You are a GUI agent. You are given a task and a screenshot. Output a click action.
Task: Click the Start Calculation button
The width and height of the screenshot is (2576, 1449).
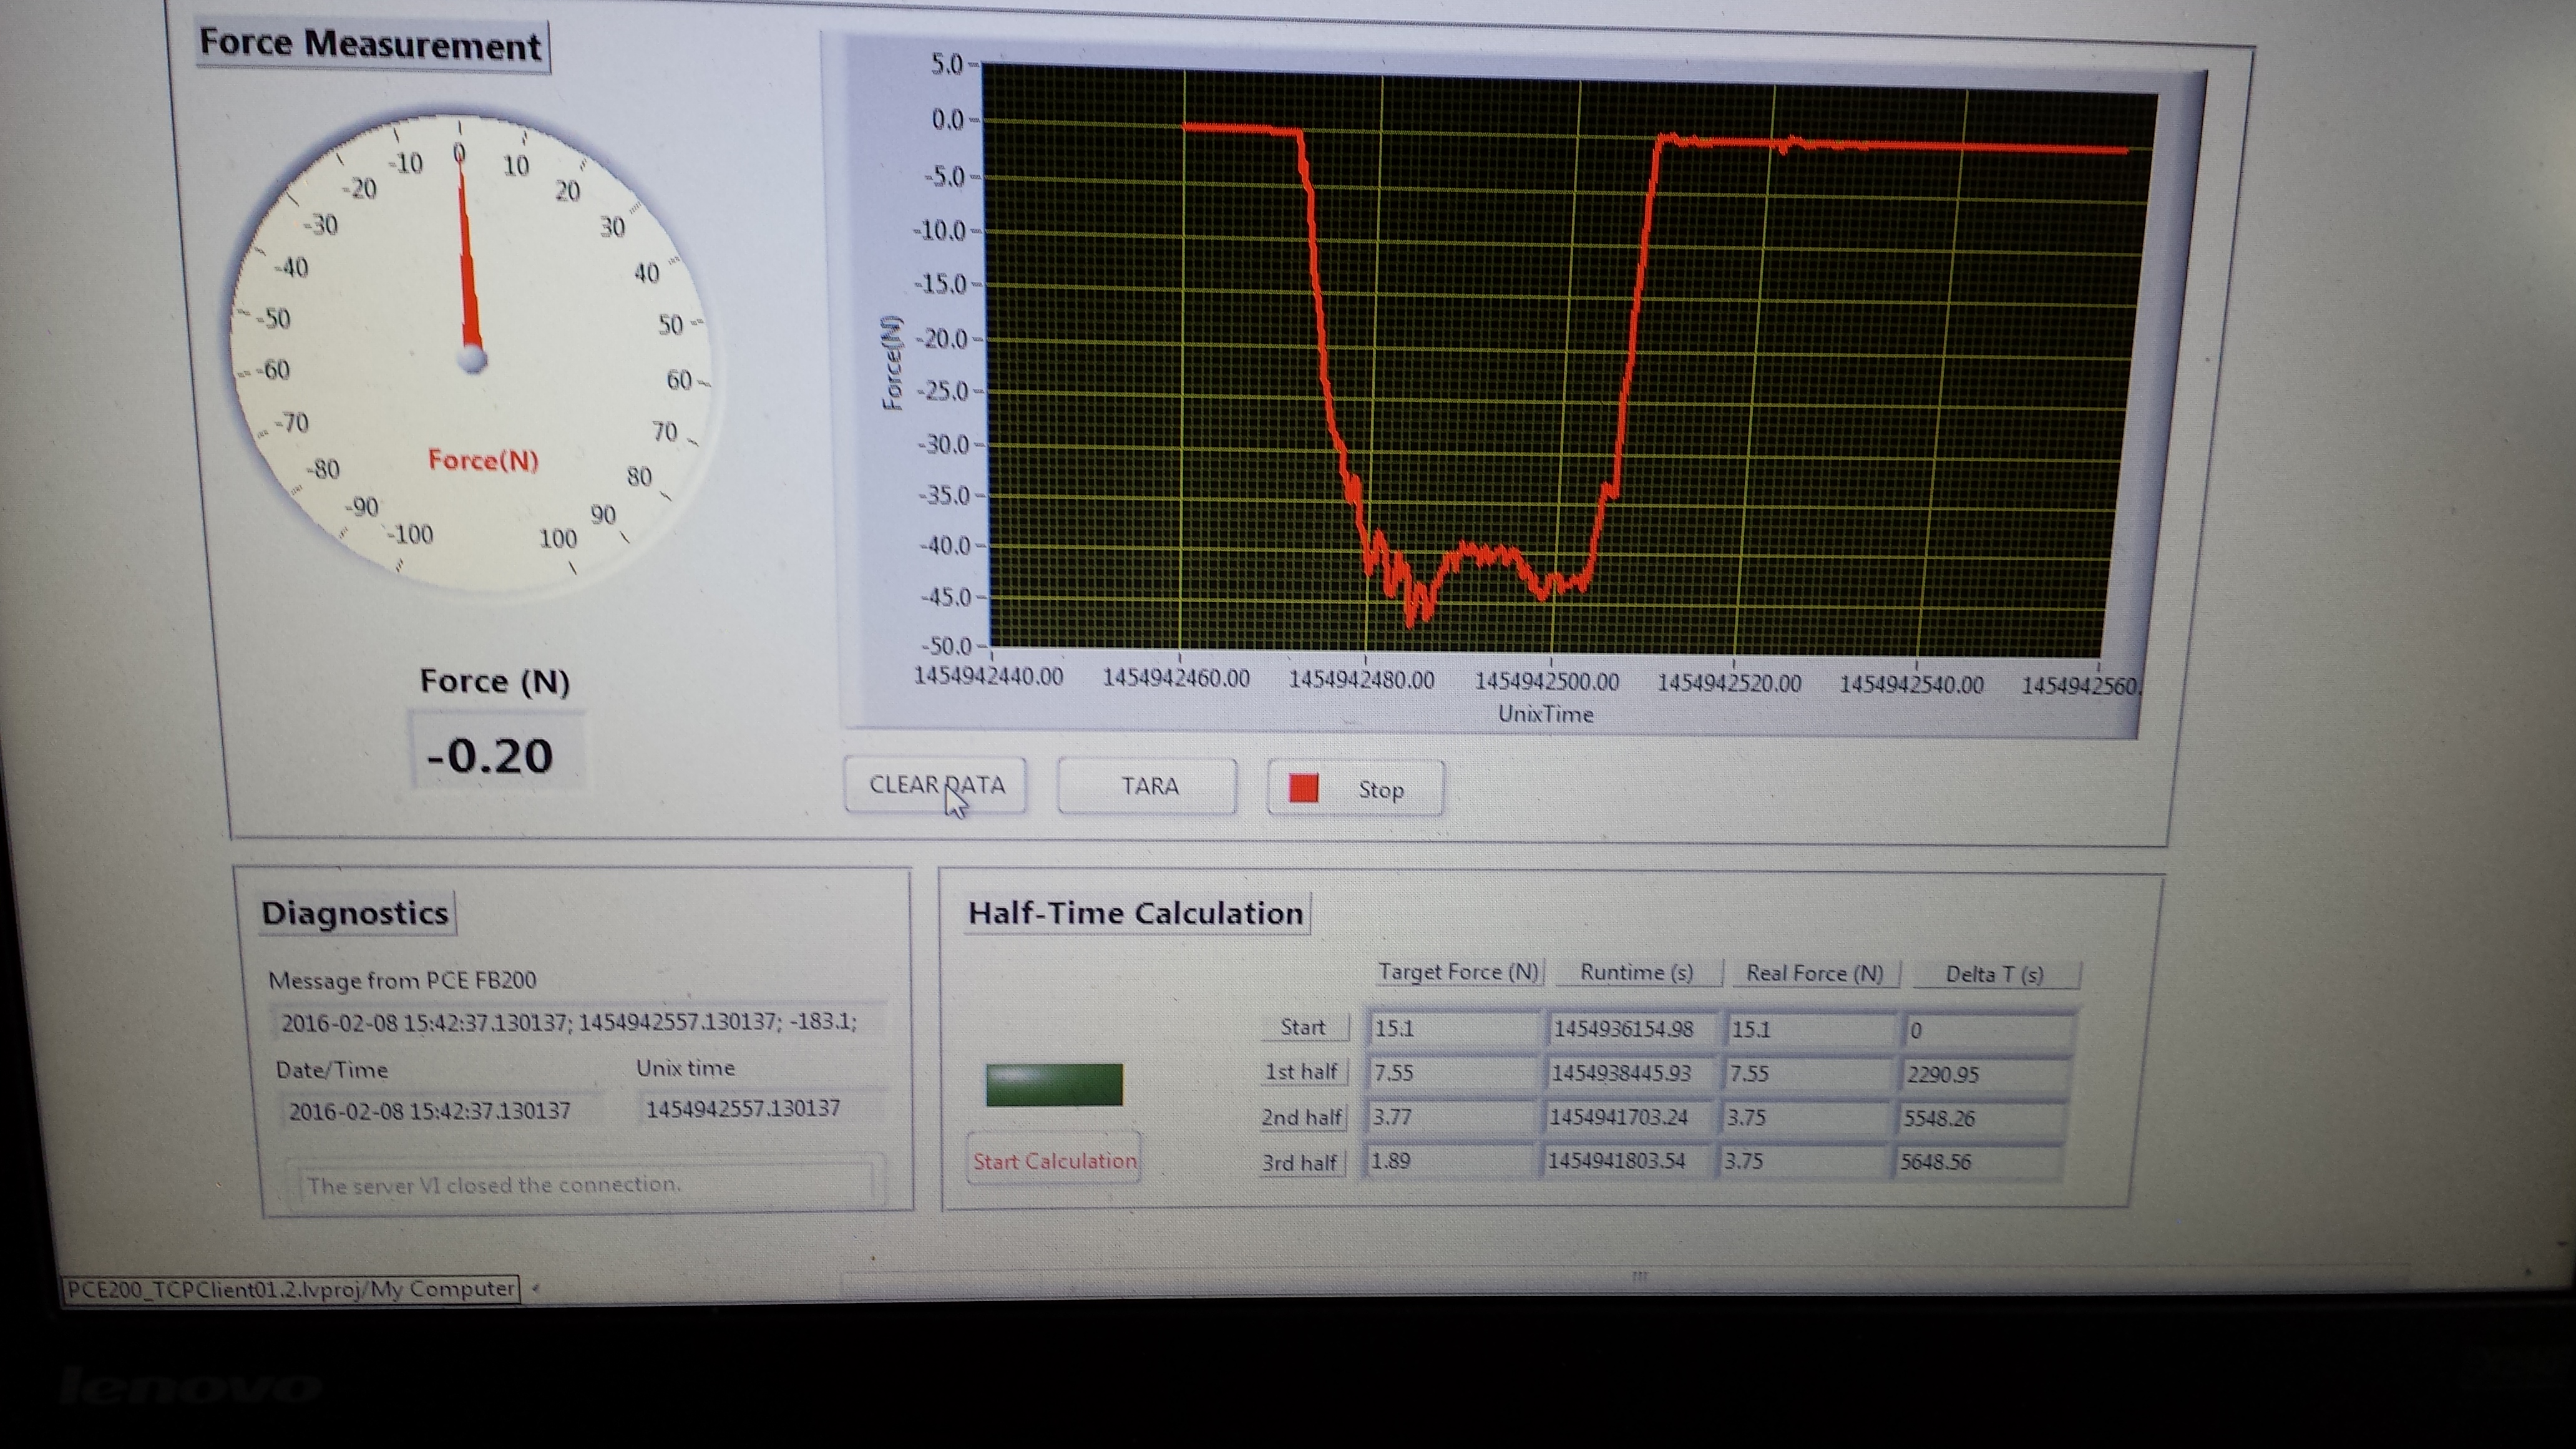pos(1054,1161)
